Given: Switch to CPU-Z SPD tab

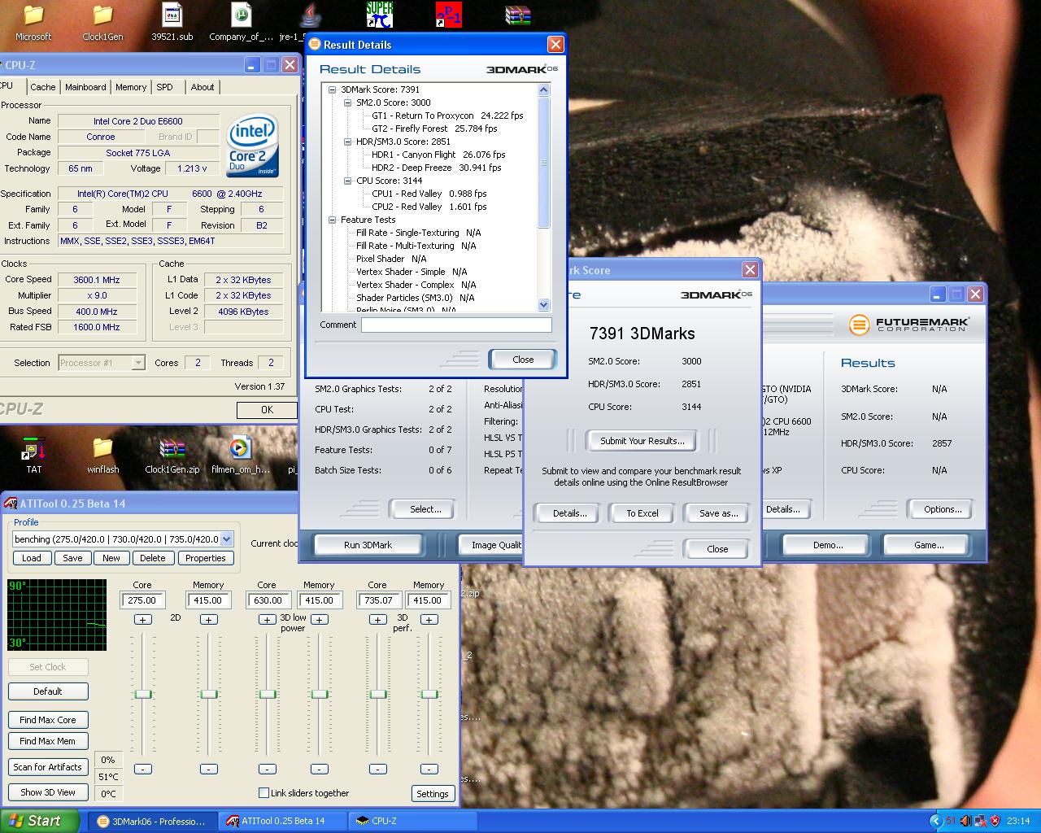Looking at the screenshot, I should (x=165, y=87).
